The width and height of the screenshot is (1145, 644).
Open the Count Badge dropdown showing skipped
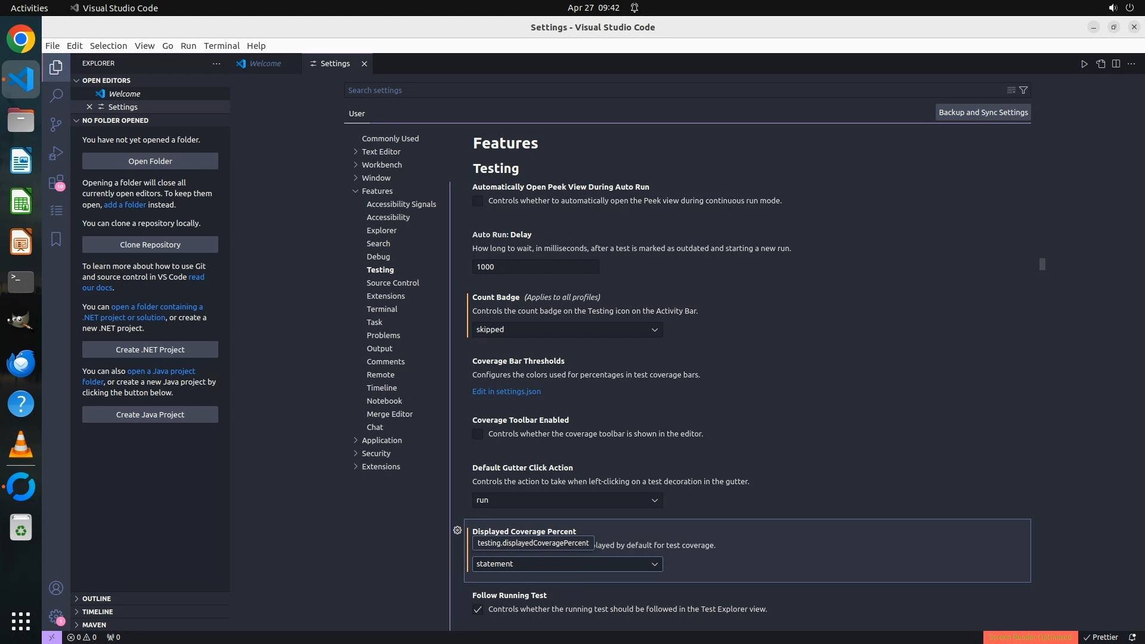point(567,330)
